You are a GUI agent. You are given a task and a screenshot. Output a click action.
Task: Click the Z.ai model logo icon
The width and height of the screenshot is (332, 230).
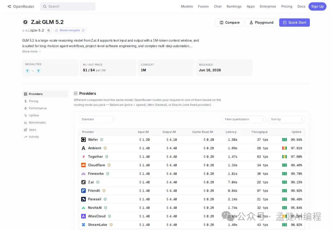[25, 22]
